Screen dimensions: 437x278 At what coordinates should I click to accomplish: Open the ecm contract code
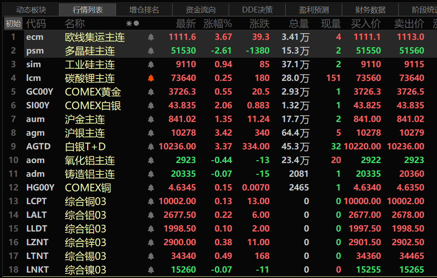[35, 37]
